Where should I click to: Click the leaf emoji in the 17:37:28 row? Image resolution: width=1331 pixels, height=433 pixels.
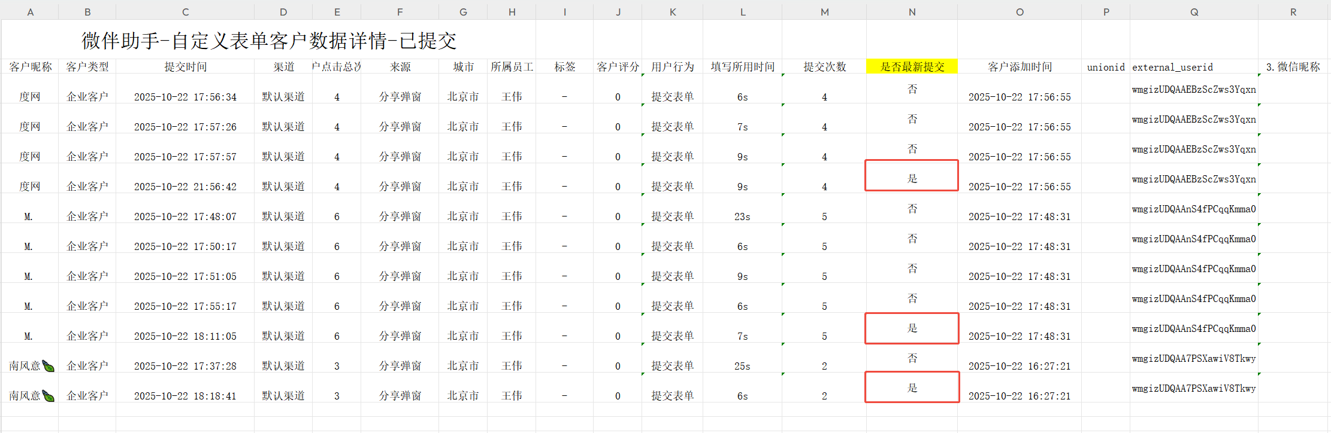pyautogui.click(x=49, y=366)
